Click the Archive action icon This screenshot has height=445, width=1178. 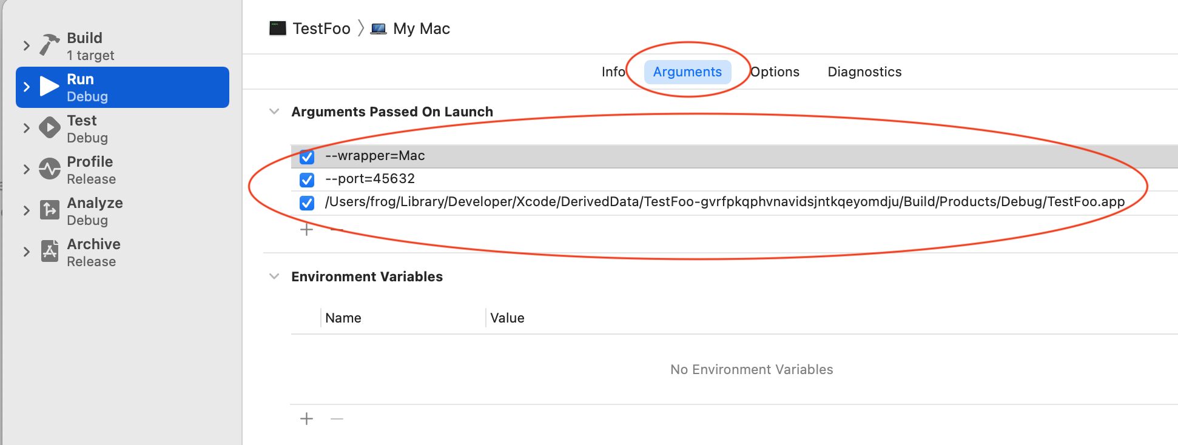[49, 251]
